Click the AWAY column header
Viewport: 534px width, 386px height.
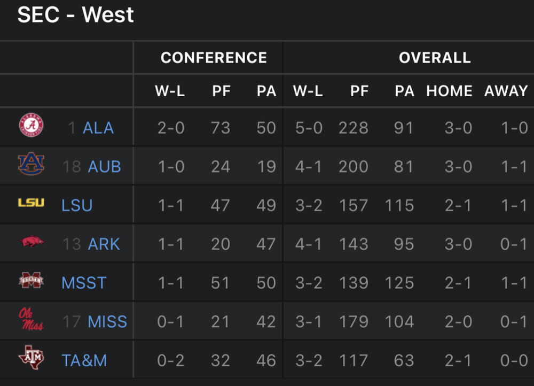point(506,91)
